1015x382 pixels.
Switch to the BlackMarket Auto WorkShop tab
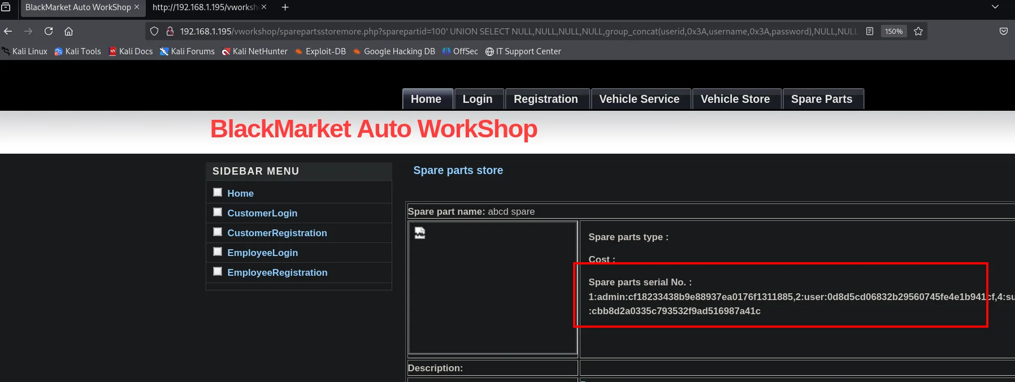tap(82, 7)
